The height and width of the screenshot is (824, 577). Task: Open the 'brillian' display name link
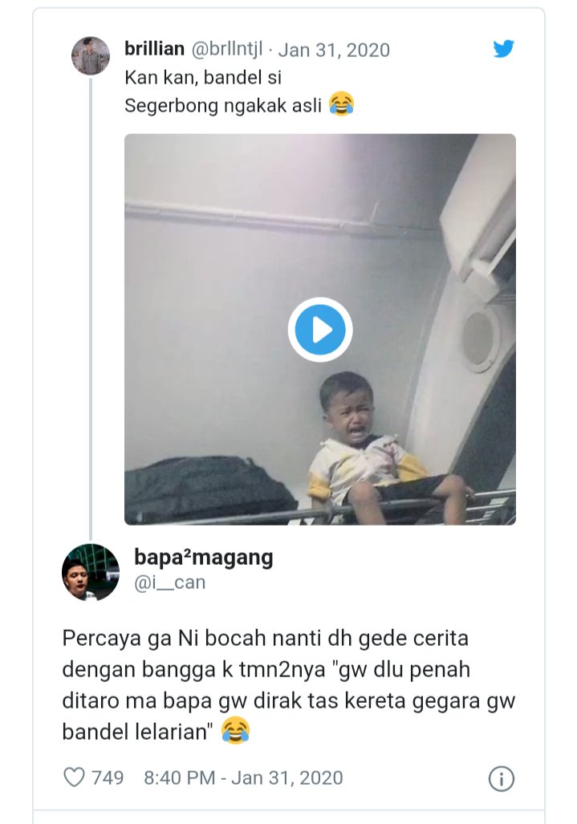(x=155, y=49)
